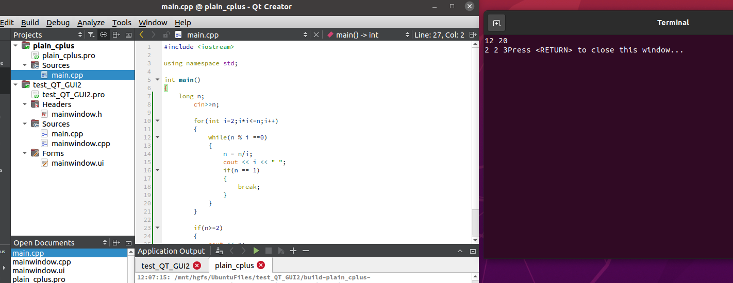Collapse Sources folder under plain_cplus
The width and height of the screenshot is (733, 283).
25,65
